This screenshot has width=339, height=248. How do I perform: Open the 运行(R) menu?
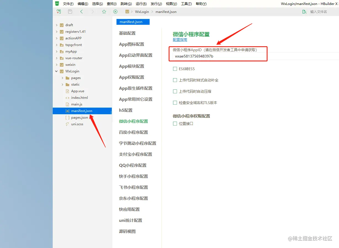(x=141, y=4)
